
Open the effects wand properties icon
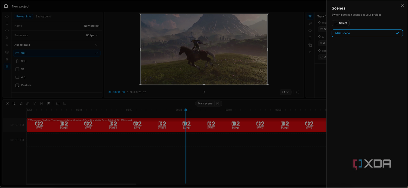(x=310, y=52)
